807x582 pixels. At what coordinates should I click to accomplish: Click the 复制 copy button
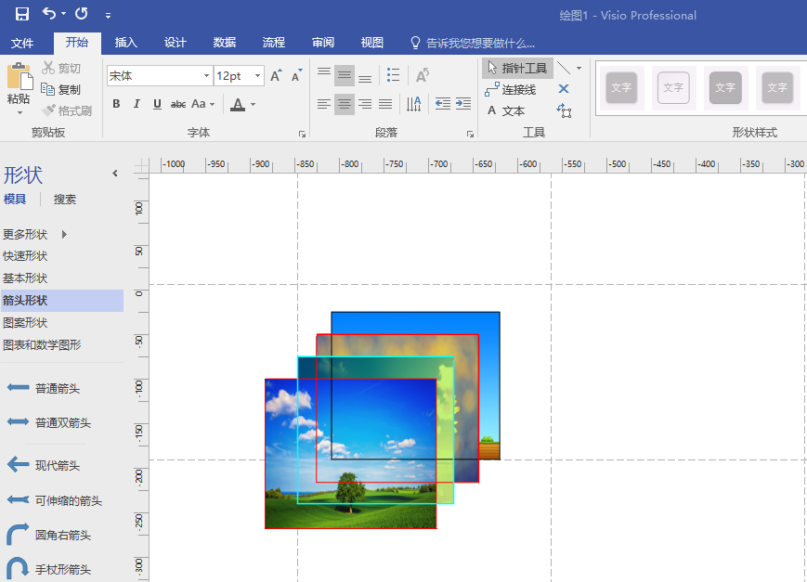click(x=61, y=89)
